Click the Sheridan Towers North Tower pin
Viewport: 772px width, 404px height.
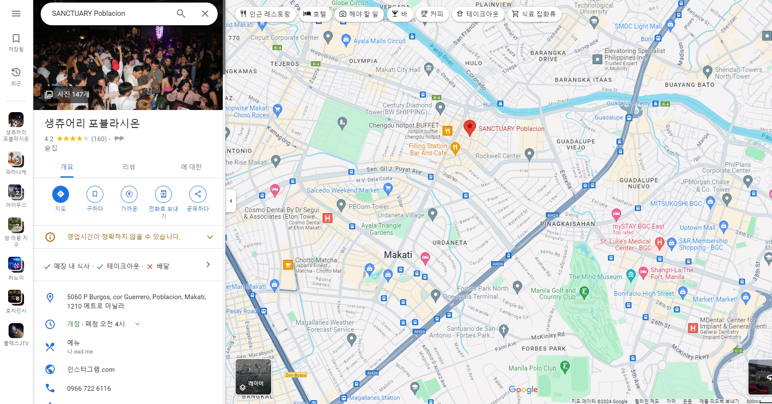coord(708,71)
